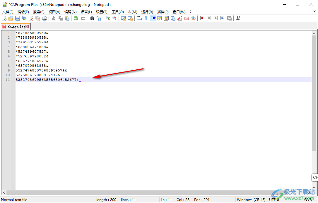Viewport: 318px width, 203px height.
Task: Toggle synchronized horizontal scrolling
Action: coord(130,18)
